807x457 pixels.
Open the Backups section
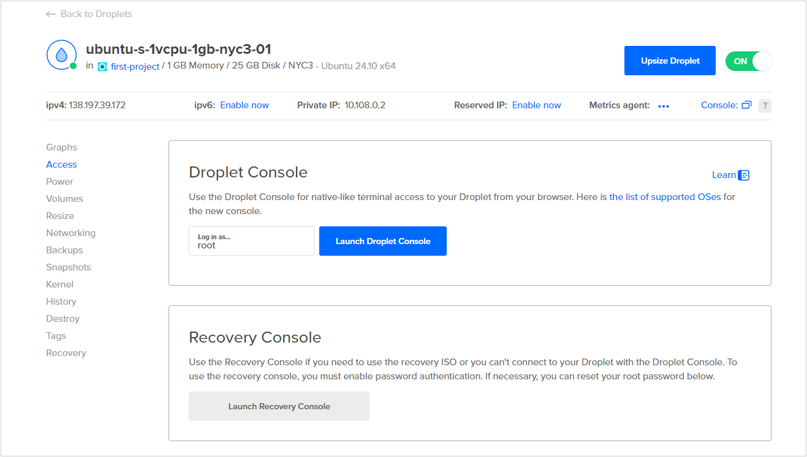pyautogui.click(x=64, y=250)
